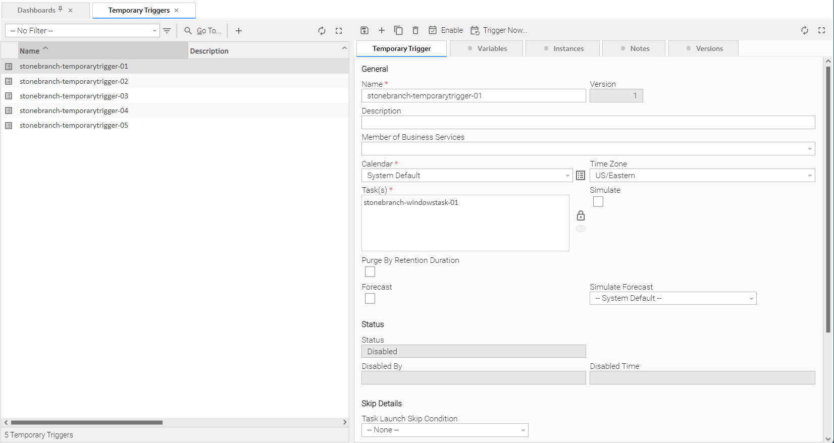Screen dimensions: 834x443
Task: Toggle the Forecast checkbox
Action: point(370,299)
